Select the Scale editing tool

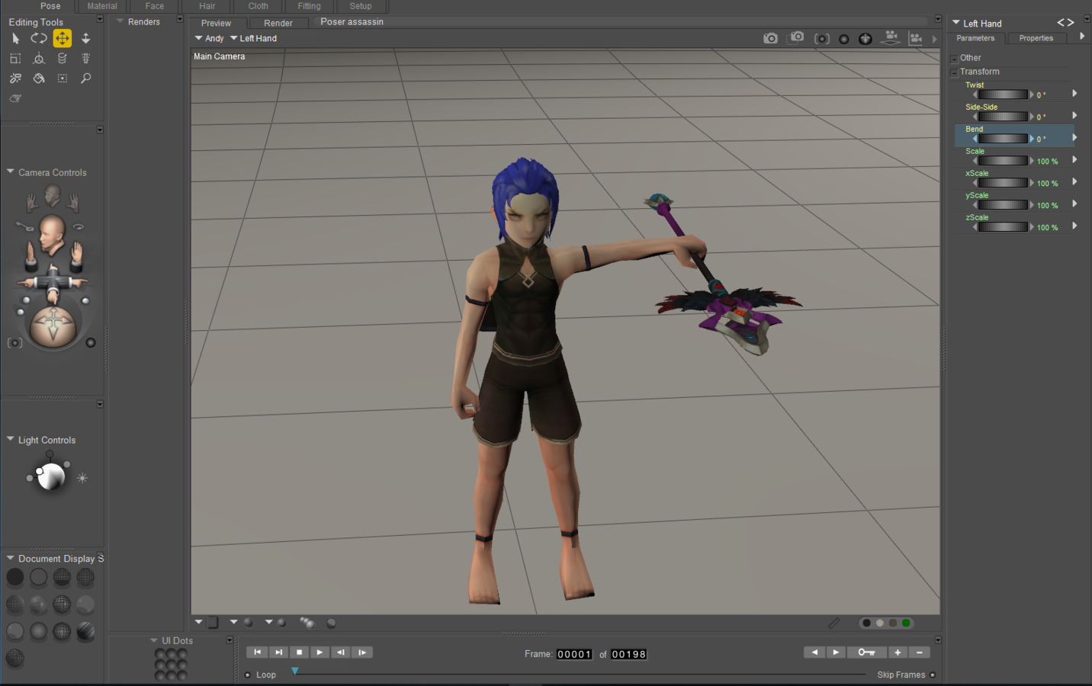[15, 58]
